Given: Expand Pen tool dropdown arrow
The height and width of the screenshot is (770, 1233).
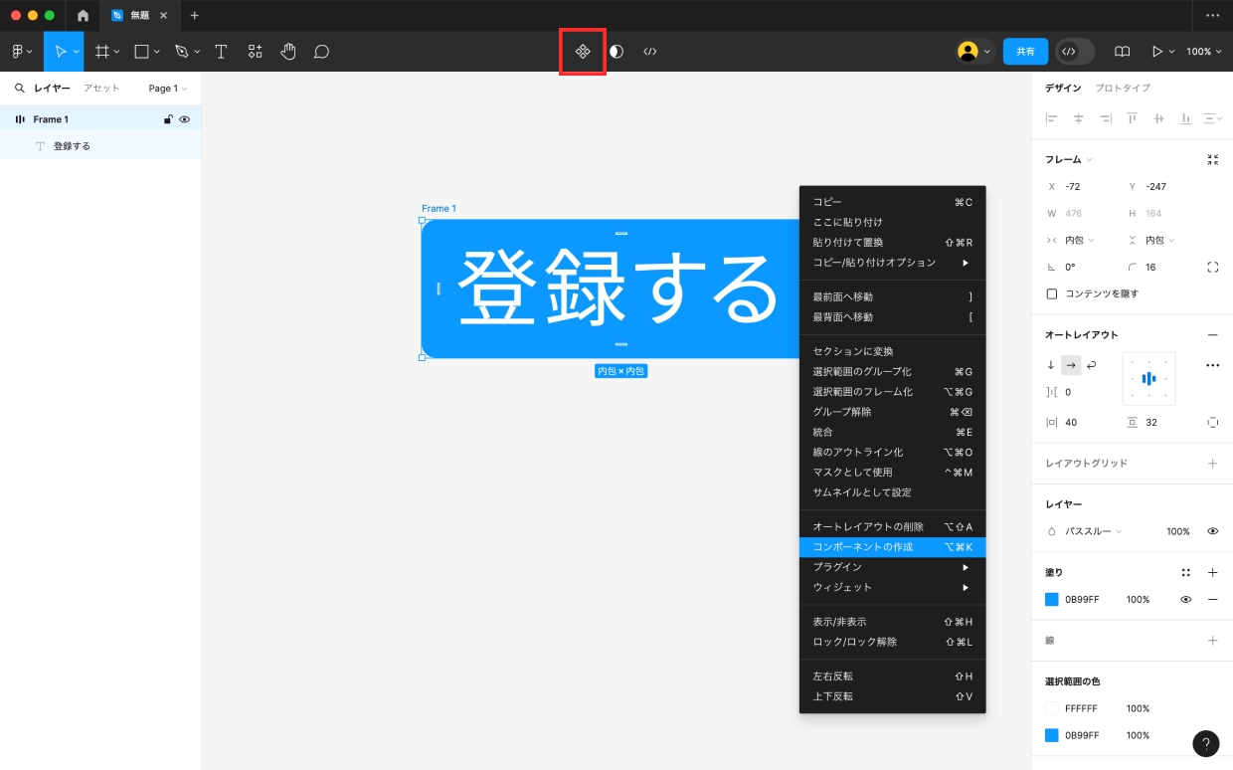Looking at the screenshot, I should click(197, 52).
